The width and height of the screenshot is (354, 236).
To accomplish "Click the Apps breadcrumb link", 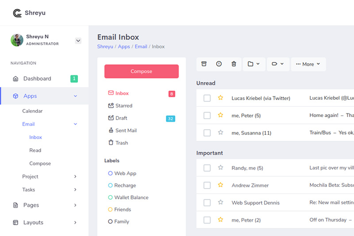I will (124, 46).
